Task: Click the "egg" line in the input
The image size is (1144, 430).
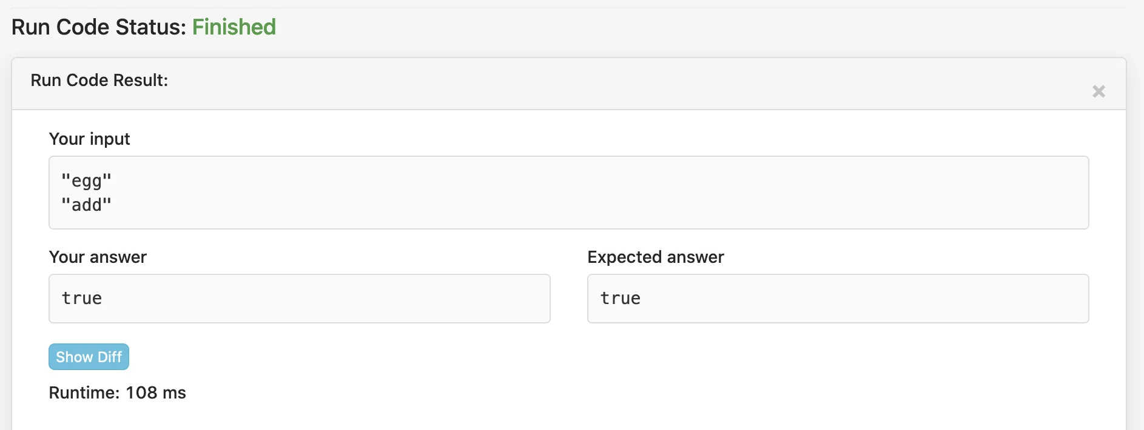Action: pyautogui.click(x=87, y=180)
